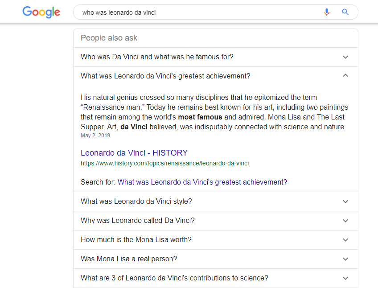Click the magnifying glass search icon
This screenshot has height=288, width=378.
pos(345,12)
